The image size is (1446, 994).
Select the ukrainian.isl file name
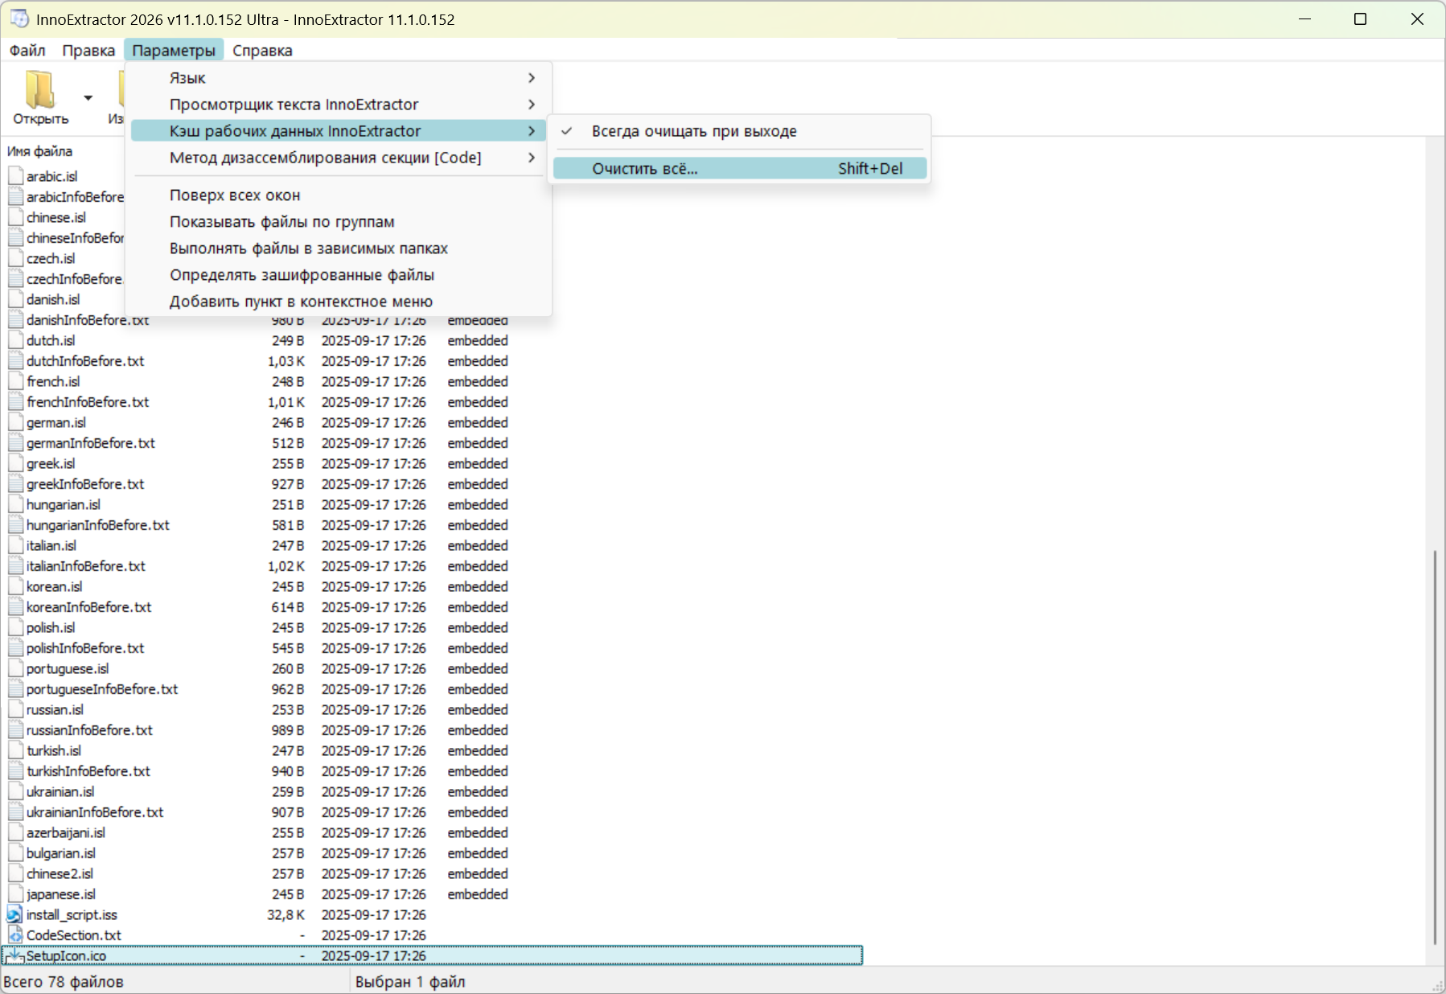point(60,791)
